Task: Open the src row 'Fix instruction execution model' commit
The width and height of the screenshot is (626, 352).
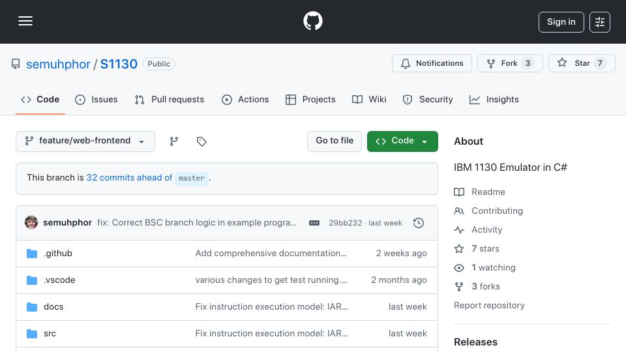Action: click(x=271, y=334)
